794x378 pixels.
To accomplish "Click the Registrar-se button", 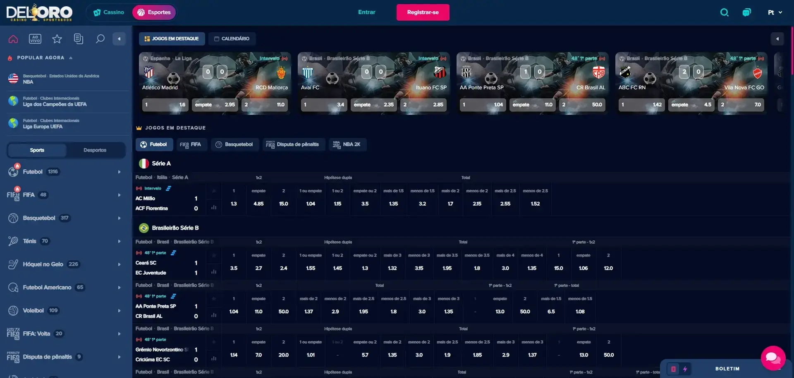I will (x=423, y=12).
